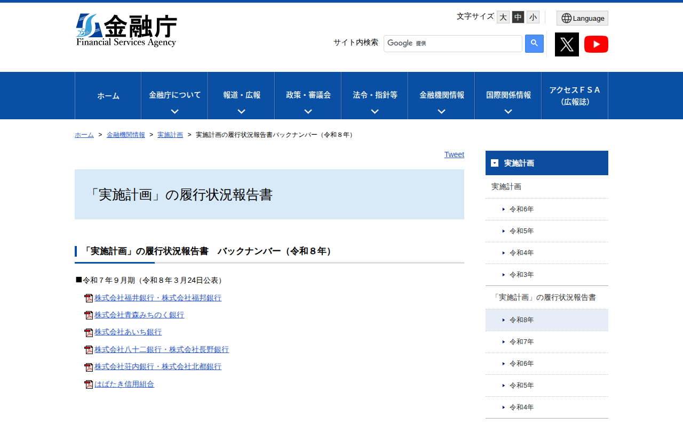The width and height of the screenshot is (683, 426).
Task: Select the 大 font size option
Action: pyautogui.click(x=503, y=17)
